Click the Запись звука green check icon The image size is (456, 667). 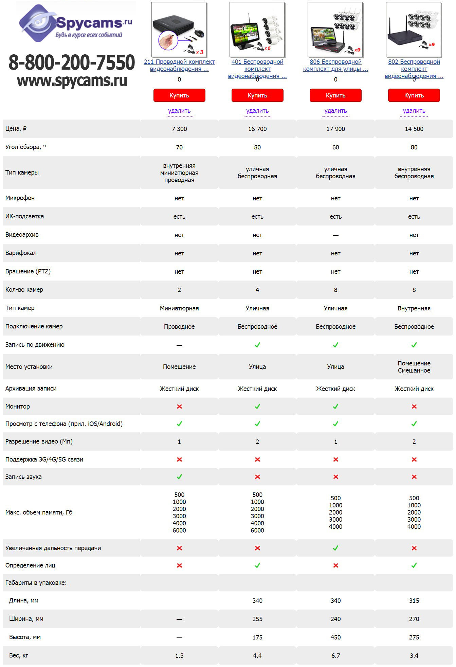179,476
